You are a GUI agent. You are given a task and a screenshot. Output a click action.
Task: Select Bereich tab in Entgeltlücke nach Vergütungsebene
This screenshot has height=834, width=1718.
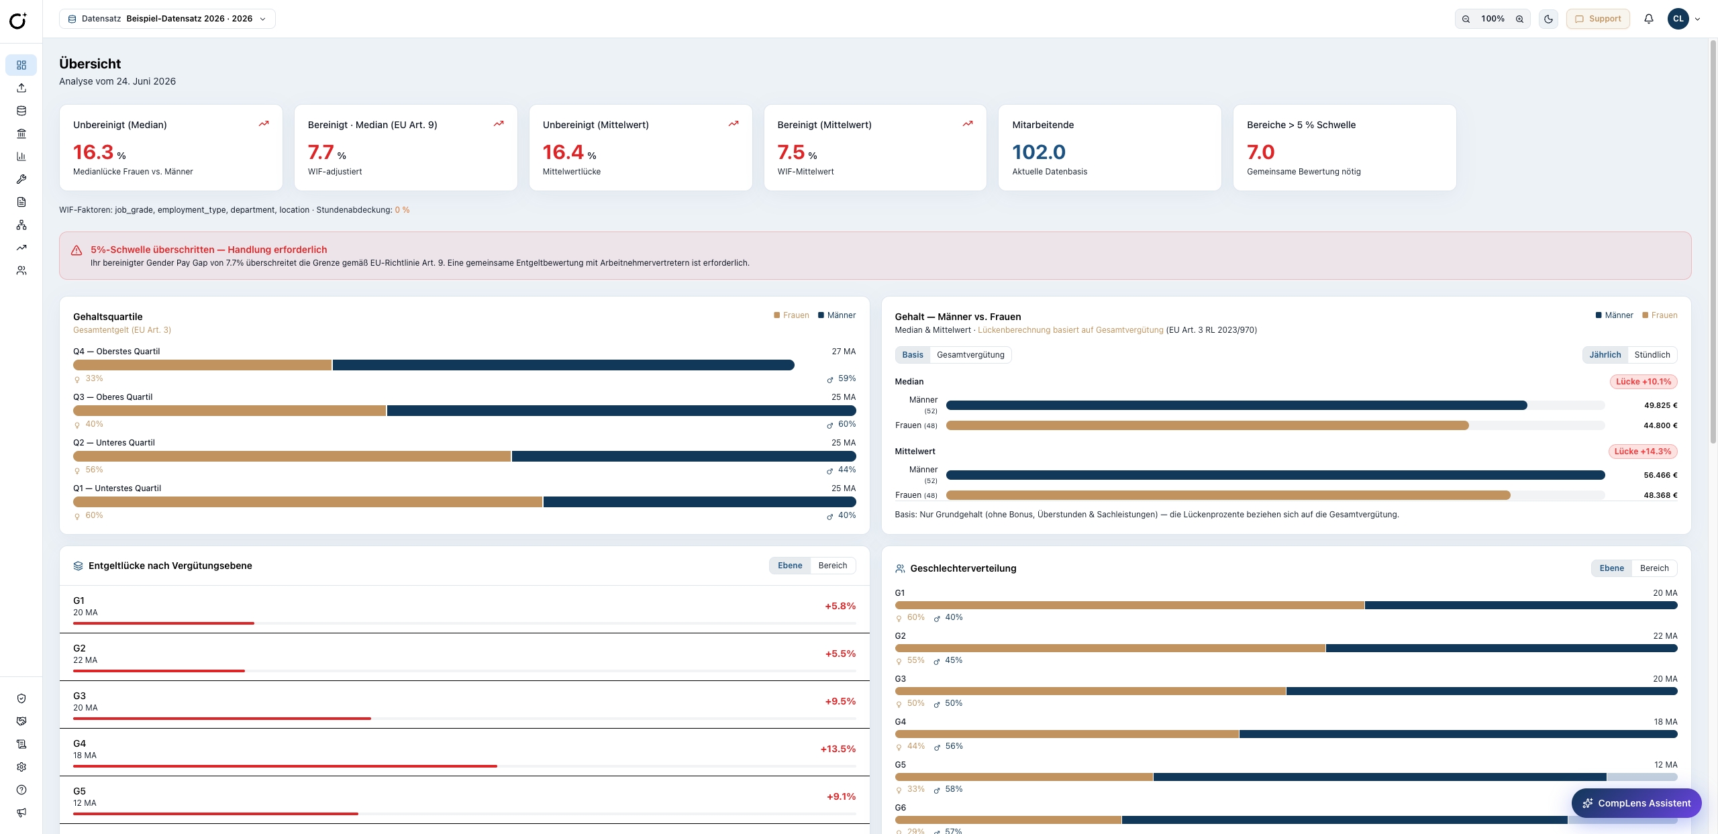[x=832, y=566]
